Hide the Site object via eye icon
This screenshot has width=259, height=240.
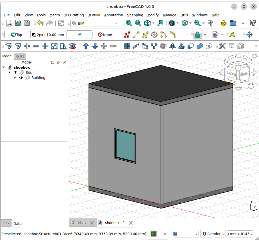coord(16,73)
